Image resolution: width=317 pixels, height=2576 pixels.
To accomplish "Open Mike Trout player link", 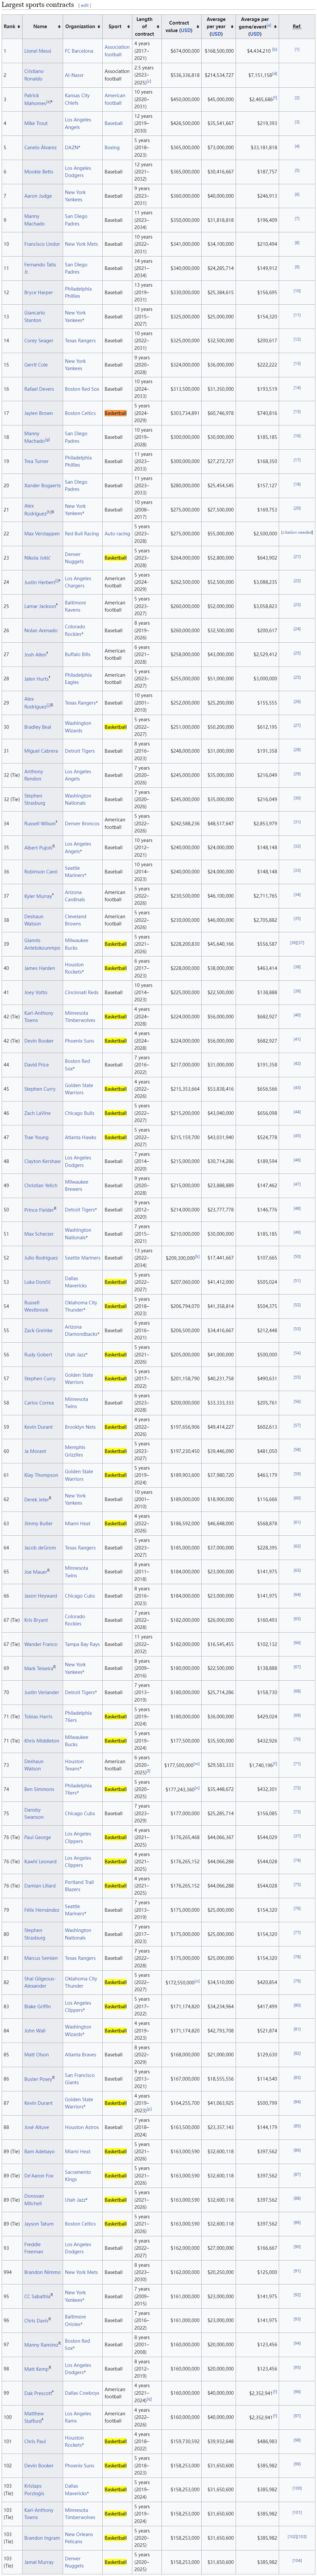I will (36, 123).
